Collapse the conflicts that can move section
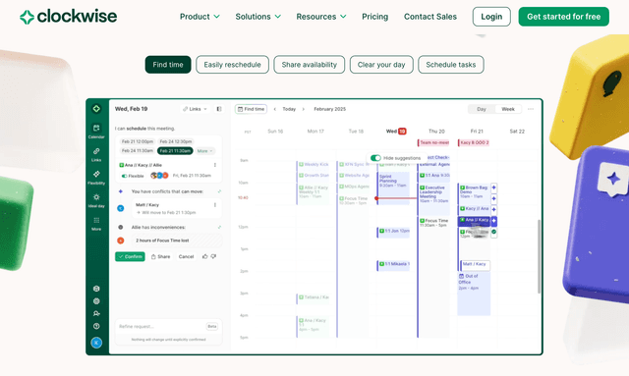 pyautogui.click(x=219, y=191)
